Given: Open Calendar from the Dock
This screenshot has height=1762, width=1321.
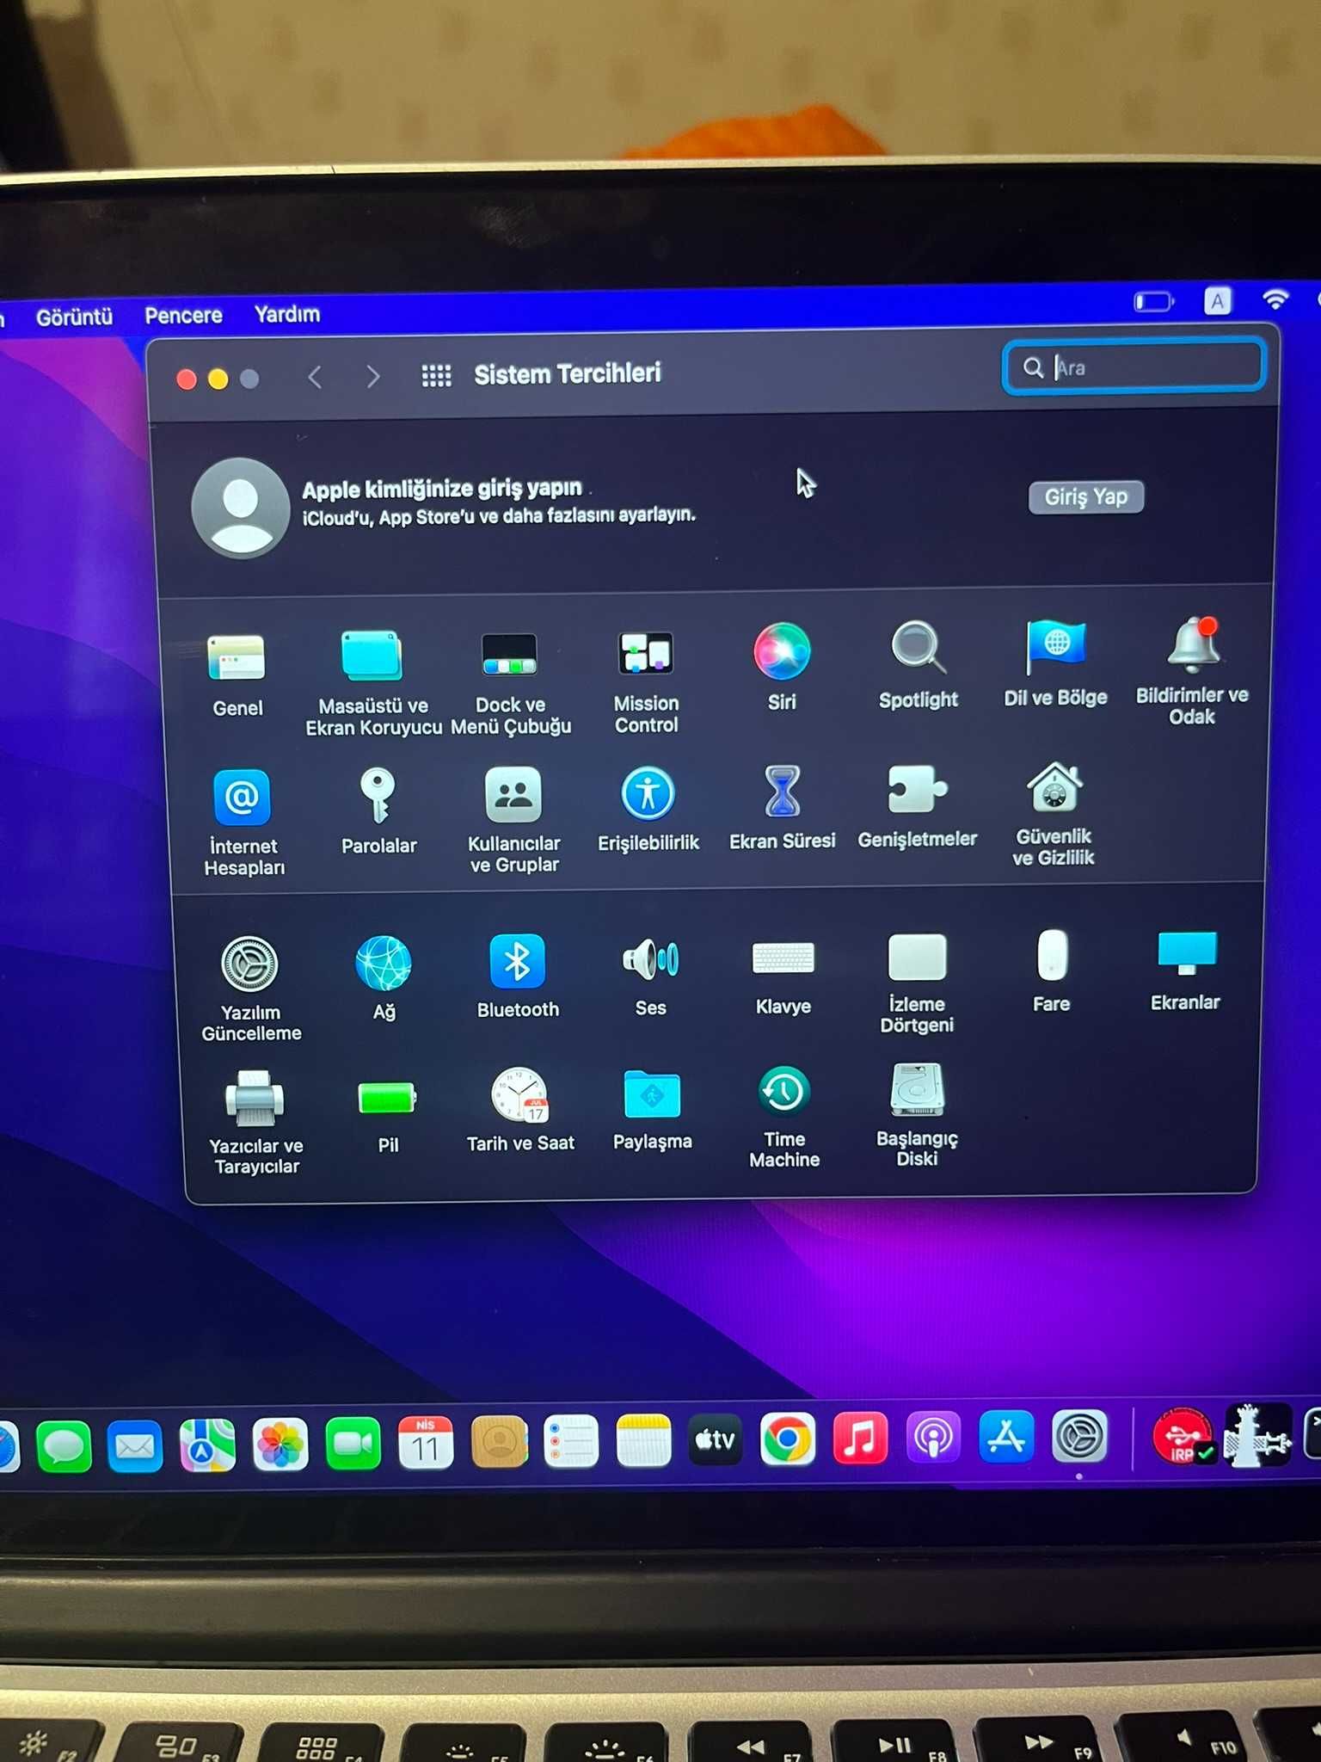Looking at the screenshot, I should (x=426, y=1442).
